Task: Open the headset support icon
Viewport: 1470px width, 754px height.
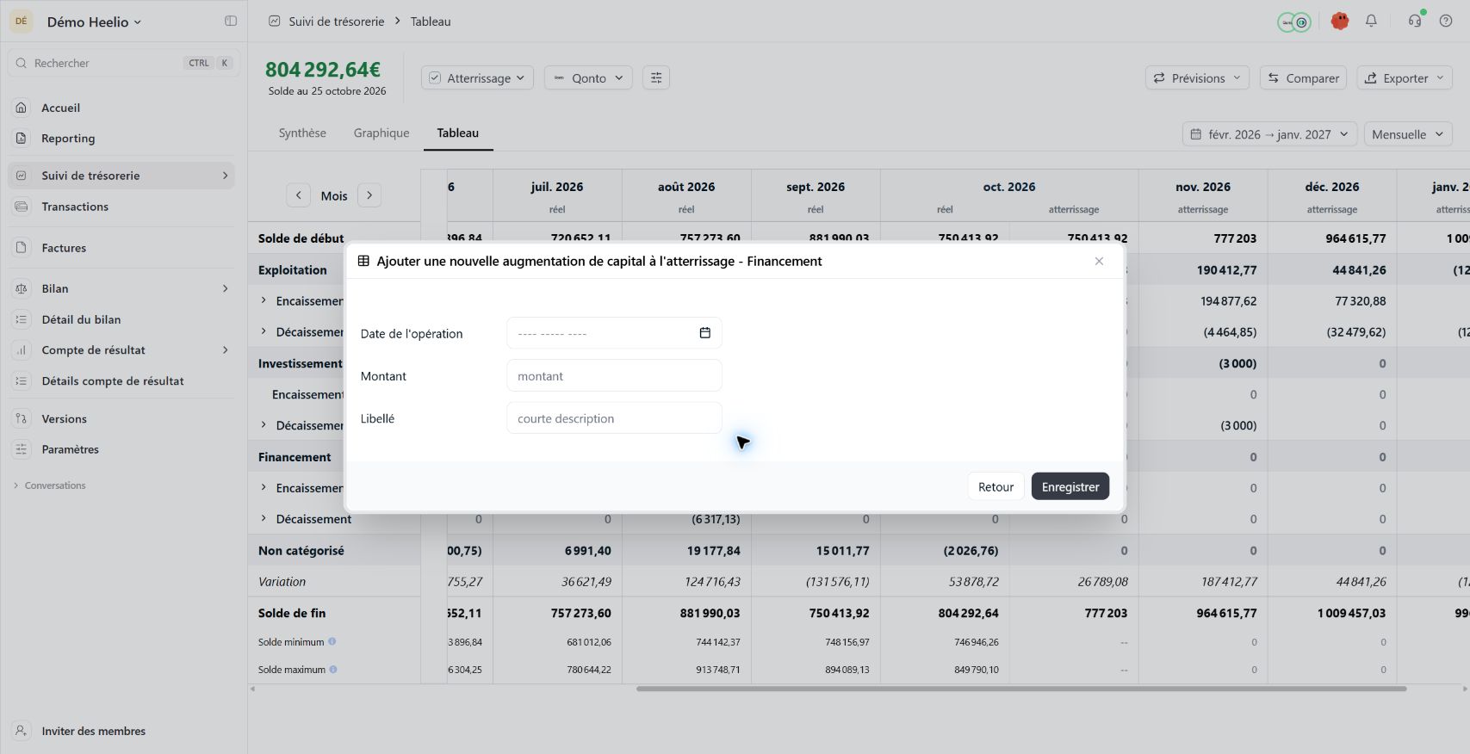Action: click(x=1415, y=21)
